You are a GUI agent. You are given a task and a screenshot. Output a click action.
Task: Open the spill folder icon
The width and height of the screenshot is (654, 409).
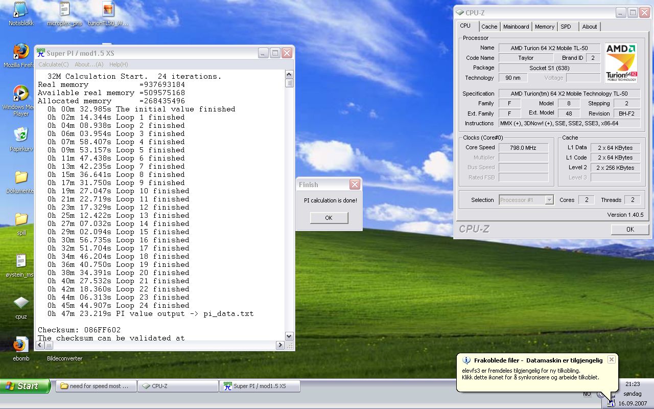point(21,219)
